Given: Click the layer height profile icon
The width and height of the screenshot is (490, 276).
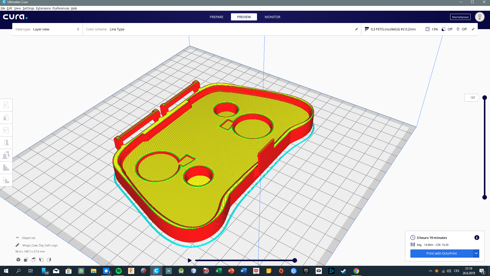Looking at the screenshot, I should (367, 29).
